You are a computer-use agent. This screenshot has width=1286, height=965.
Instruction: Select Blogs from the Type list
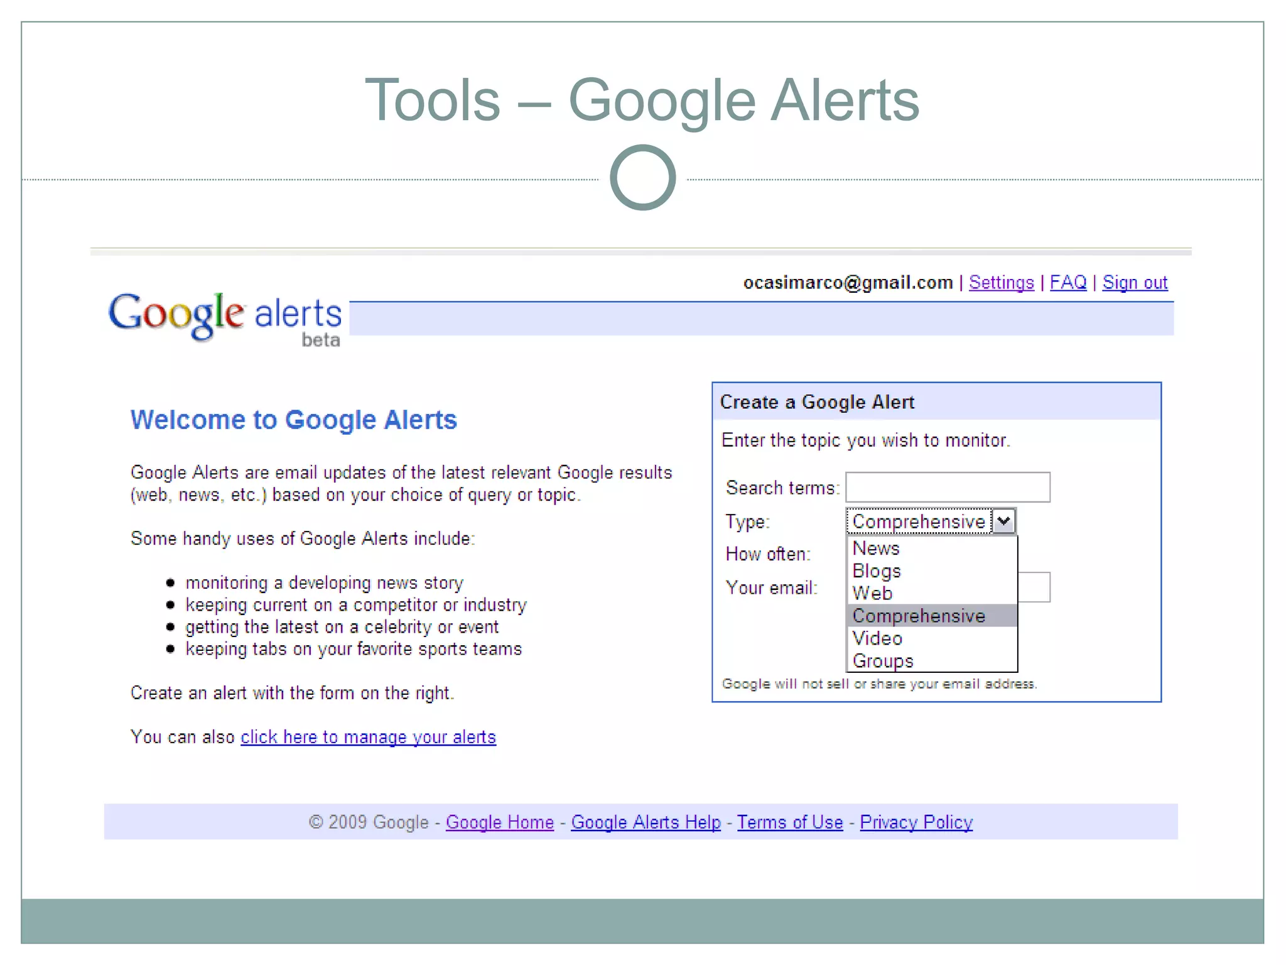point(932,571)
